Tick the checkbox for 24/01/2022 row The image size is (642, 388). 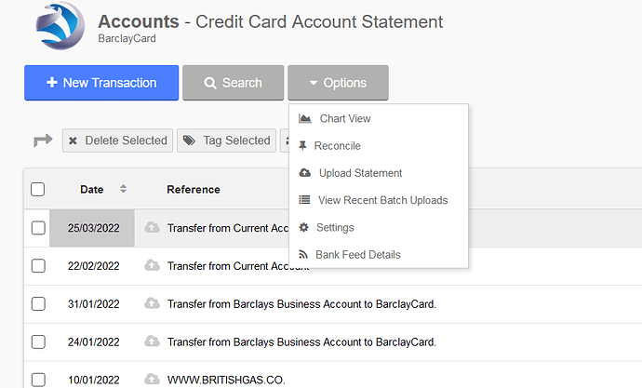point(38,341)
